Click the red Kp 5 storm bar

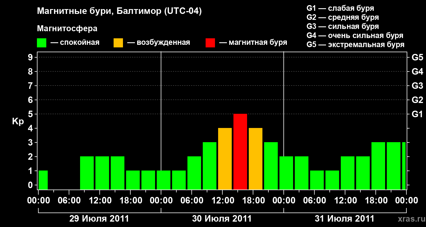[x=240, y=152]
